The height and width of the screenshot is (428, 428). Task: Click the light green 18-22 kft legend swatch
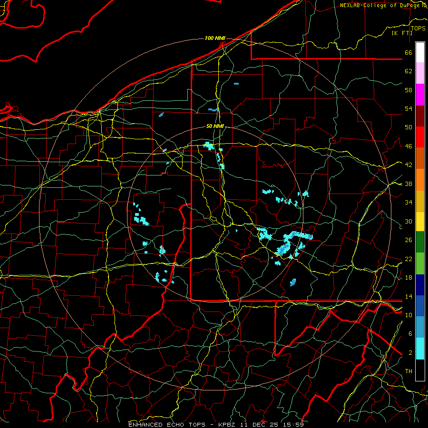coord(420,263)
